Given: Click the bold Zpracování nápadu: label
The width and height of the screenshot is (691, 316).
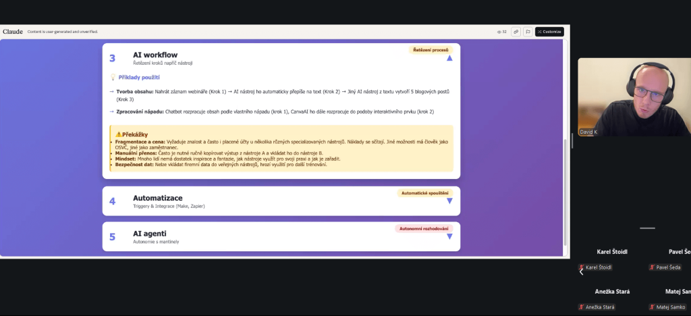Looking at the screenshot, I should [140, 112].
